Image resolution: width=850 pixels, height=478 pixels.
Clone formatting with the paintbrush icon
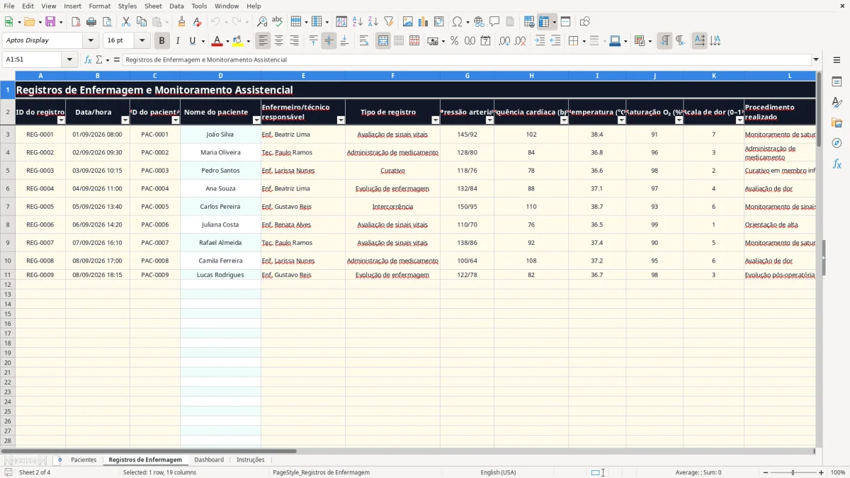coord(181,22)
